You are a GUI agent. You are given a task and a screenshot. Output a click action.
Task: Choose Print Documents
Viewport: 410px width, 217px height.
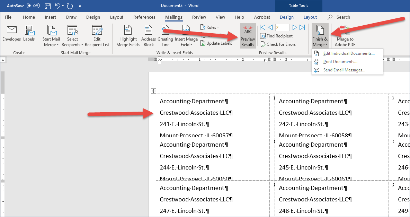click(x=347, y=62)
